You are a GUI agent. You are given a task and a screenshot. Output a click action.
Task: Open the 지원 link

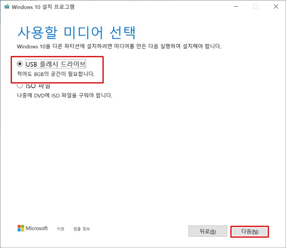(x=60, y=229)
